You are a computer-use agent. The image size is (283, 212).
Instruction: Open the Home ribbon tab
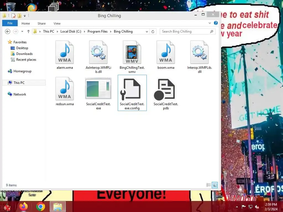[26, 23]
